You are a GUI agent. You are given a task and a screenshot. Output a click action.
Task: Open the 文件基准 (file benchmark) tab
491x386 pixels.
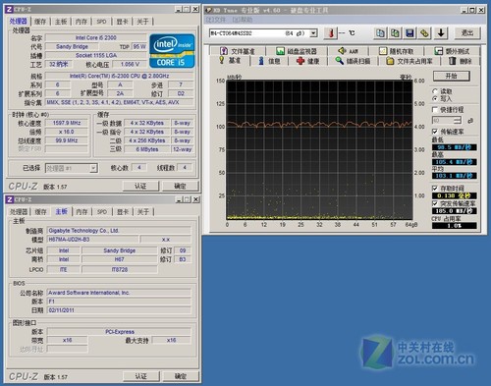[x=238, y=51]
